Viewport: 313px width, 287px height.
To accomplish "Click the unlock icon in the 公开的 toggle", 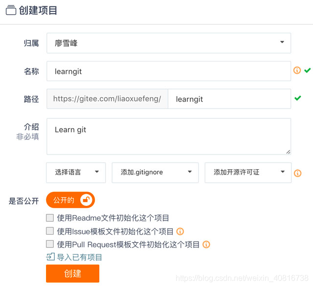I will click(x=86, y=199).
